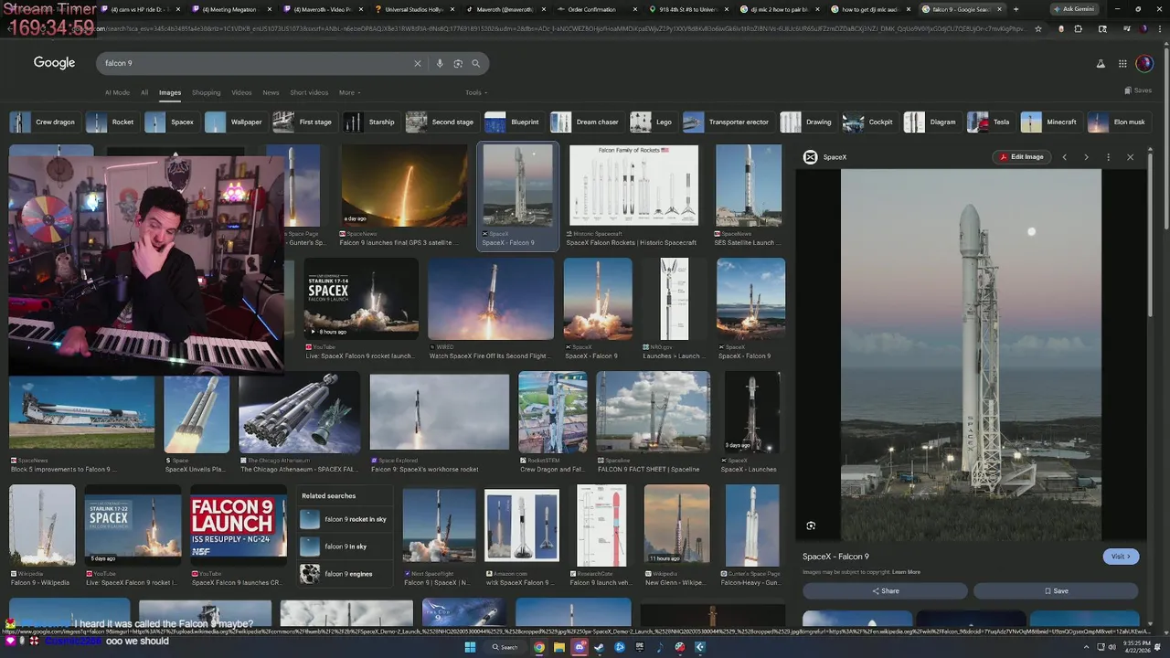Filter by Rocket chip

(111, 122)
